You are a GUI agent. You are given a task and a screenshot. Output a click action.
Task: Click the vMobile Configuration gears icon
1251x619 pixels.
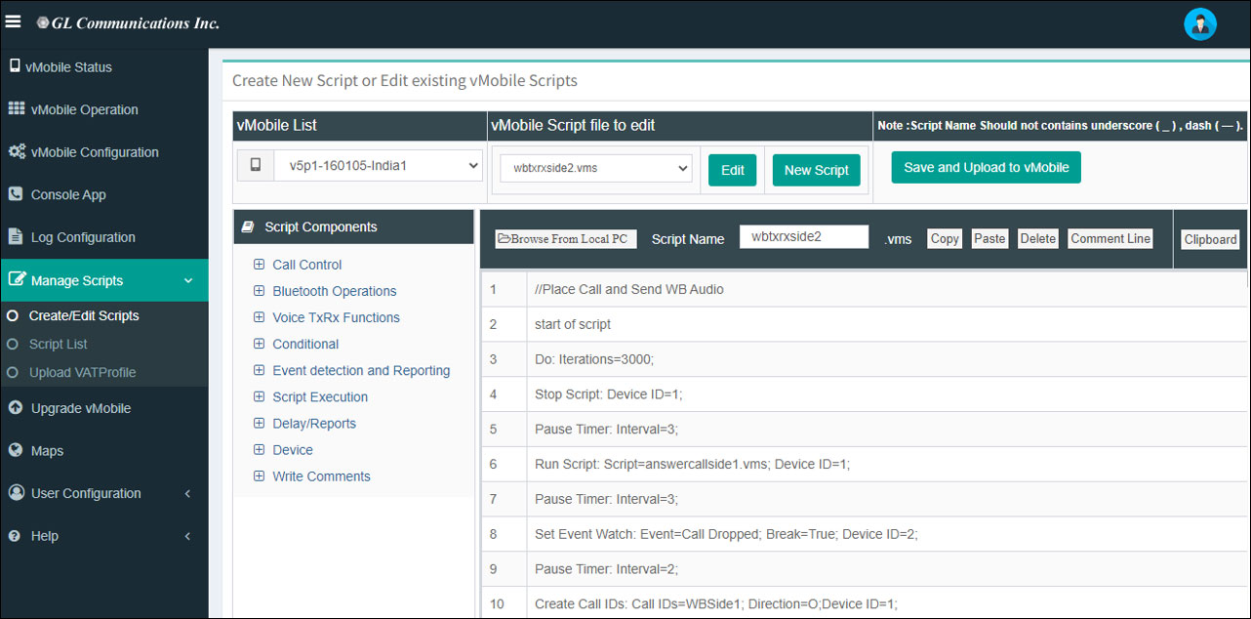click(x=17, y=152)
